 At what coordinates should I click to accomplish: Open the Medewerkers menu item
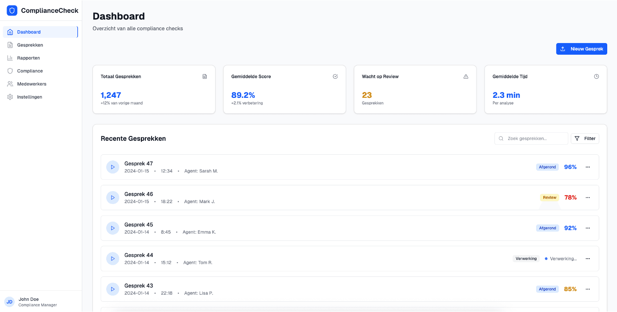pos(40,84)
